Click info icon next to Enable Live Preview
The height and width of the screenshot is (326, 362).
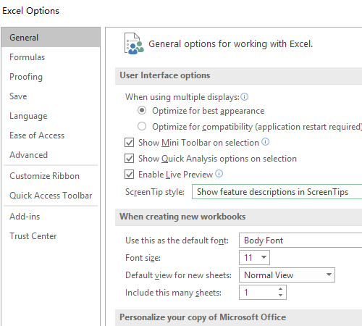click(219, 174)
